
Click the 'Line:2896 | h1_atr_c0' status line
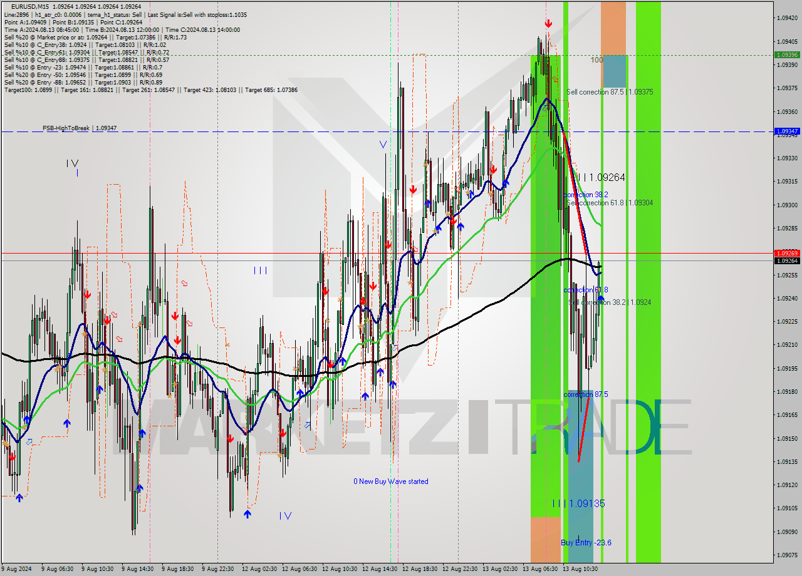[125, 14]
